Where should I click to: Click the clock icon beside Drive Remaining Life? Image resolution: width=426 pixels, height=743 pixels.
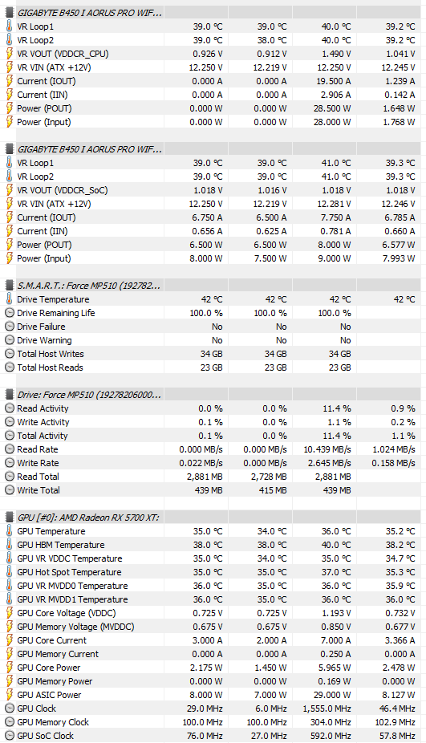tap(10, 313)
